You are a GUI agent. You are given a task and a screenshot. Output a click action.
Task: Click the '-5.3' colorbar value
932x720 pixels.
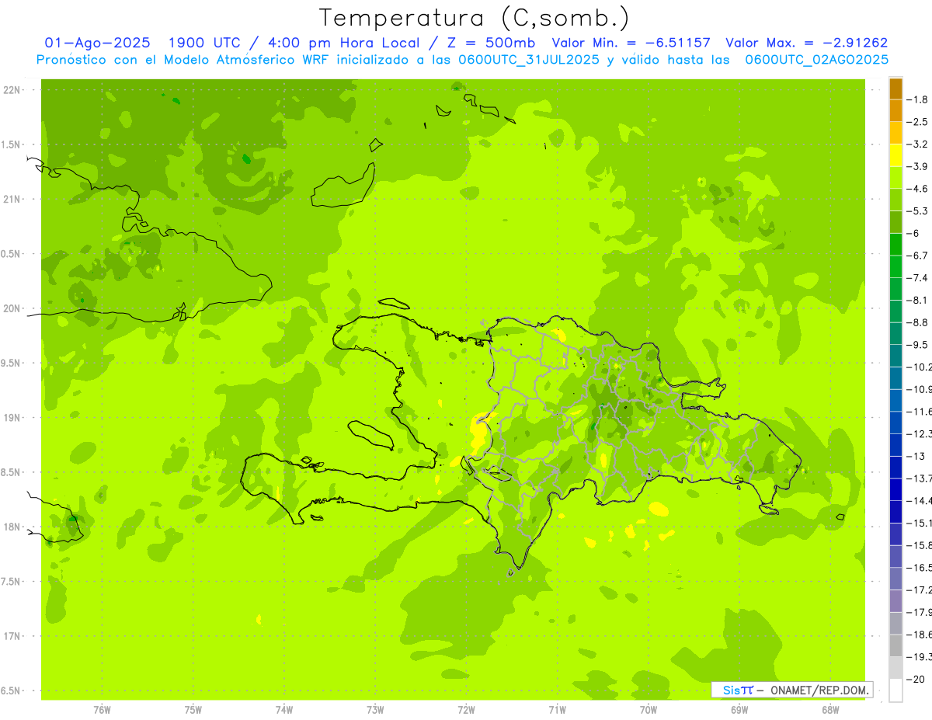point(917,211)
